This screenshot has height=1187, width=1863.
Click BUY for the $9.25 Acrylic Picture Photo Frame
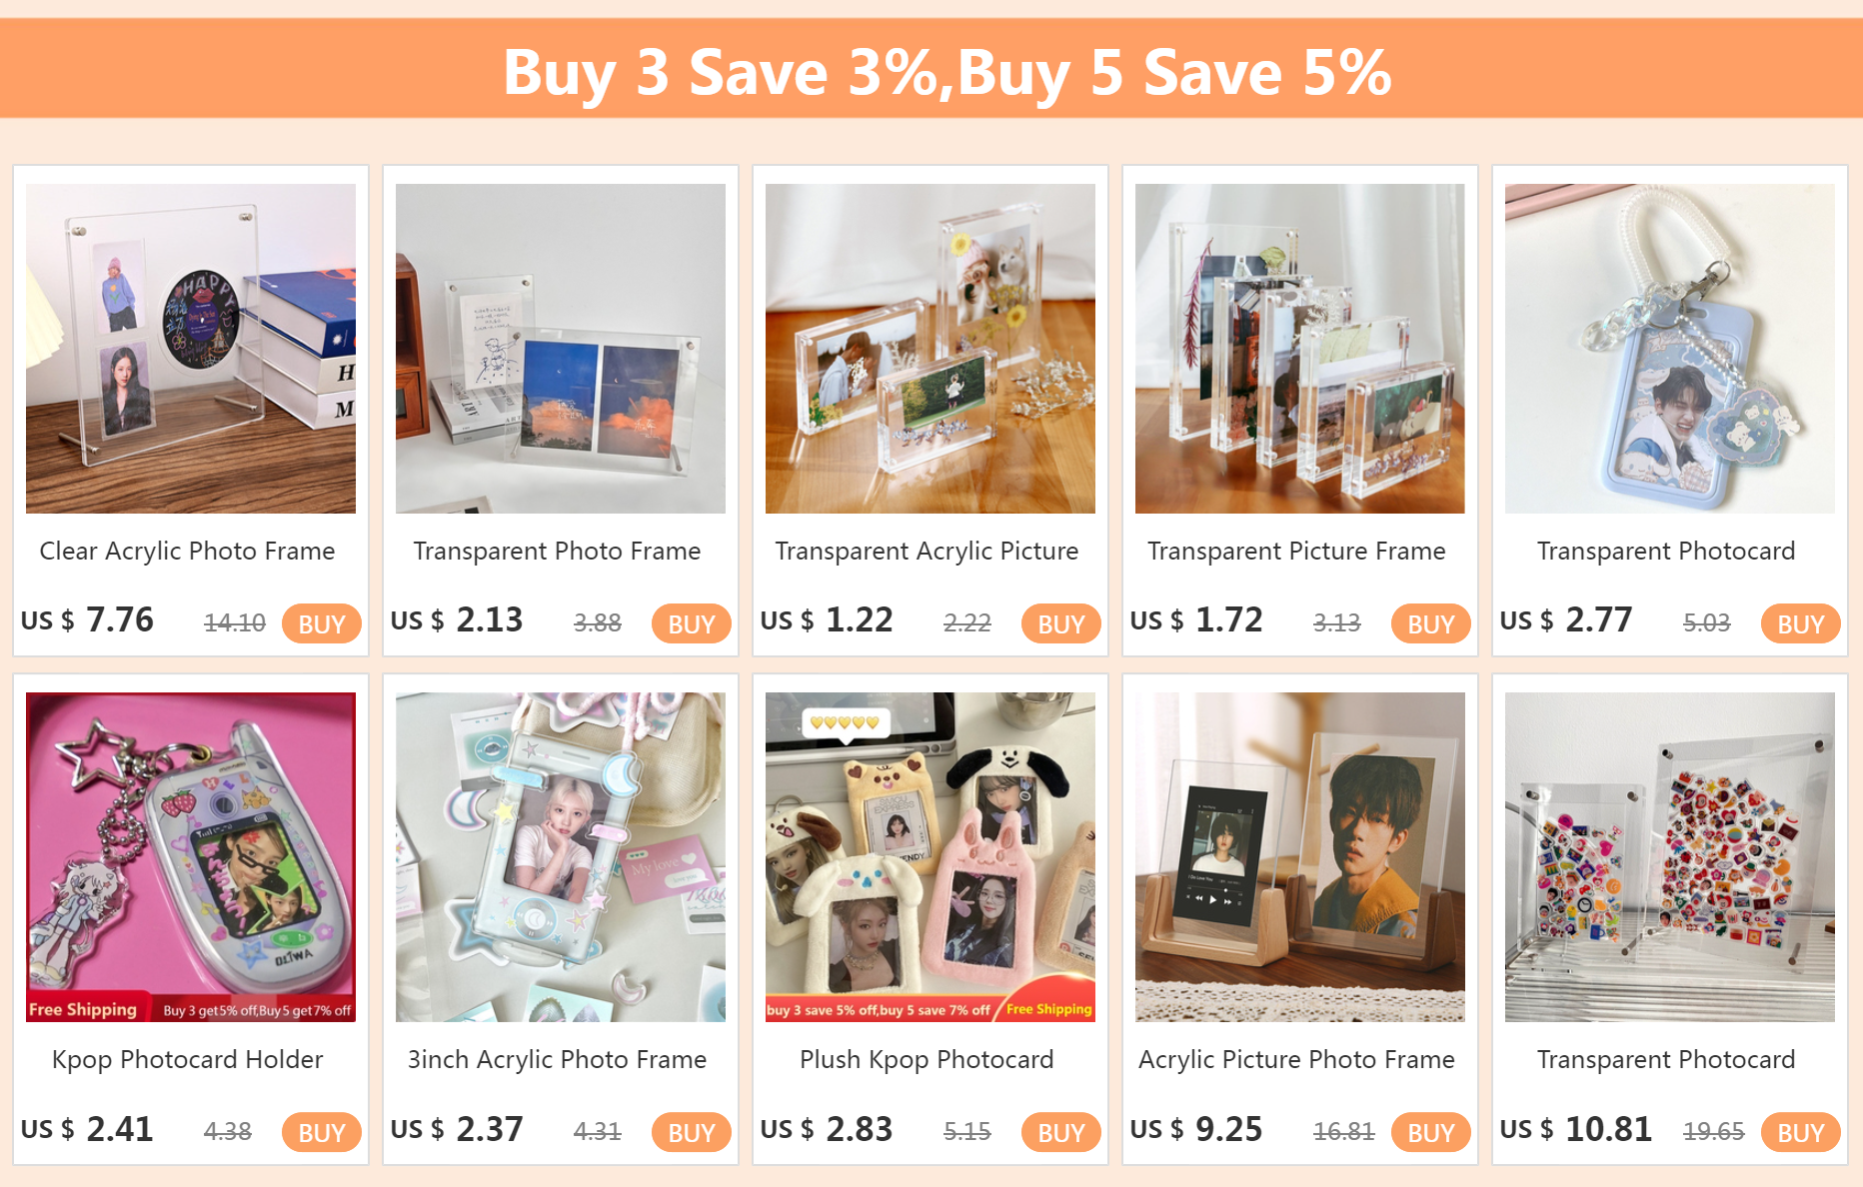[x=1430, y=1132]
